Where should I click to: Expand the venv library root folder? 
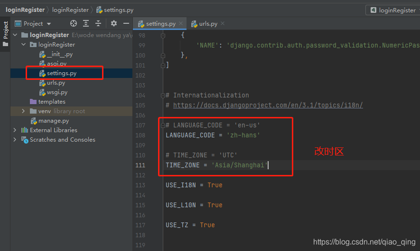23,111
